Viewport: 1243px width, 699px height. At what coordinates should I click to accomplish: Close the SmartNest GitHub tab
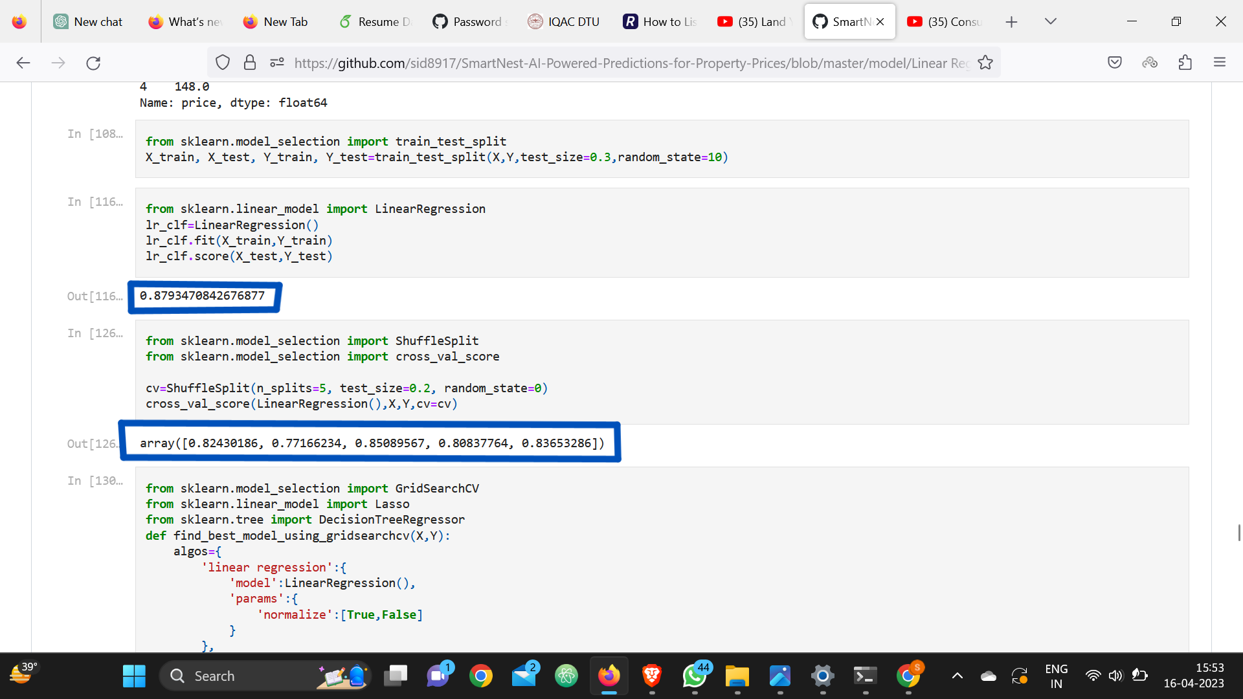click(880, 21)
